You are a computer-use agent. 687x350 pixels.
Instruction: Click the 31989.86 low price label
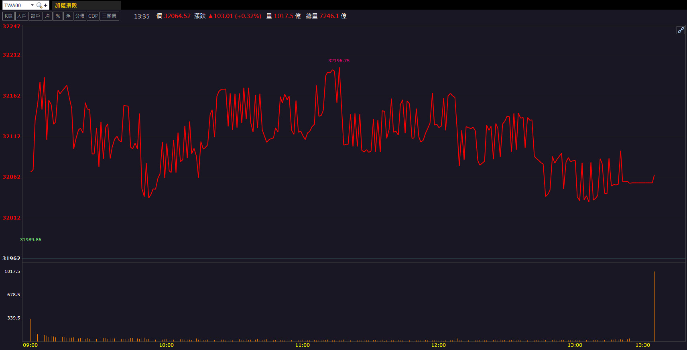click(x=30, y=240)
